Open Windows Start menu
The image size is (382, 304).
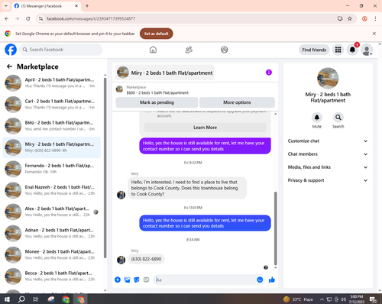coord(7,299)
